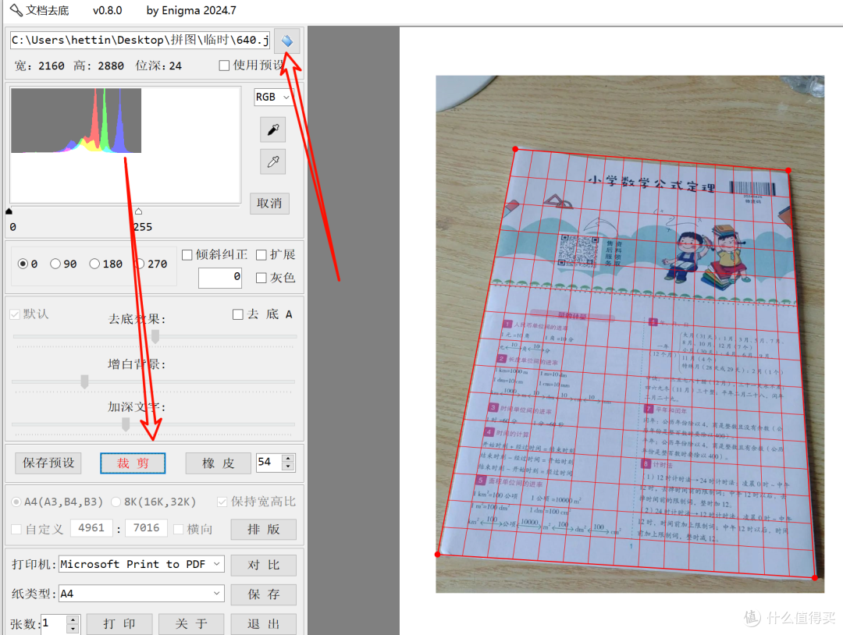This screenshot has width=843, height=635.
Task: Click the top-left crop corner handle
Action: 516,149
